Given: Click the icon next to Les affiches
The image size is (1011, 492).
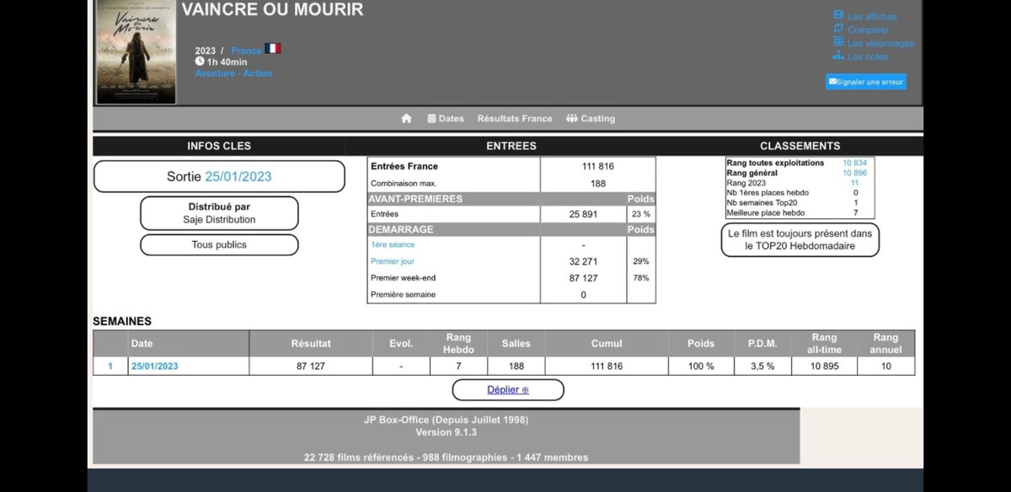Looking at the screenshot, I should (838, 15).
